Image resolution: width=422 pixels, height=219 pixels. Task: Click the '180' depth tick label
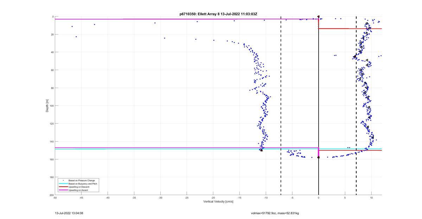(51, 177)
